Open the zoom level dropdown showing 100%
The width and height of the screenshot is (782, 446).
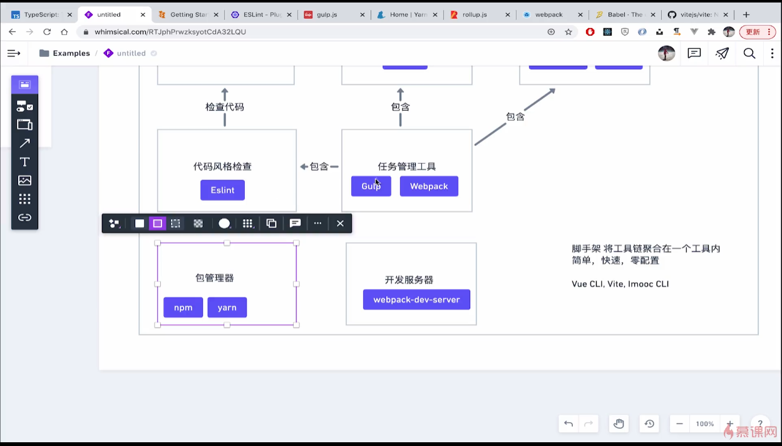click(704, 423)
